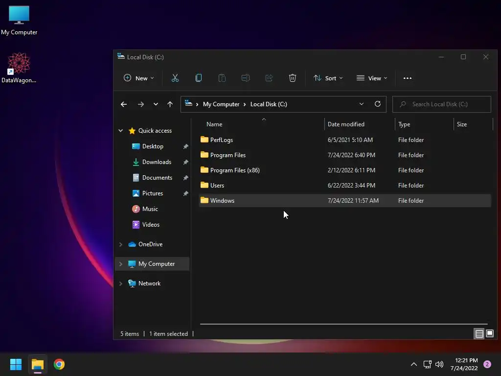Launch Google Chrome from the taskbar
The image size is (501, 376).
(x=59, y=364)
